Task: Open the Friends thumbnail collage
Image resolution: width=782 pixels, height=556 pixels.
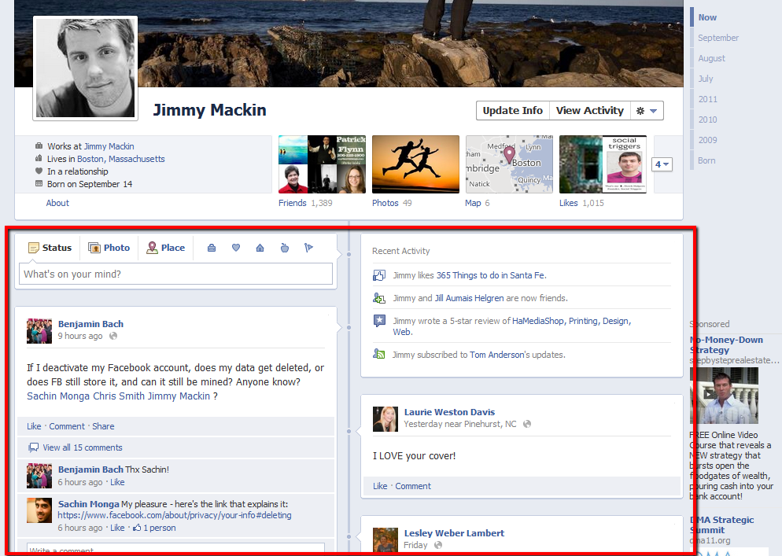Action: tap(322, 164)
